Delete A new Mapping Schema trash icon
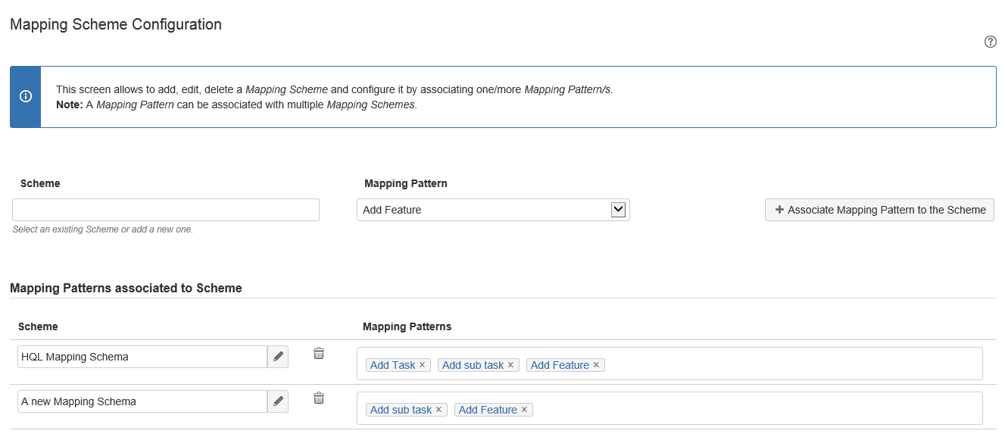Image resolution: width=1005 pixels, height=437 pixels. (319, 398)
